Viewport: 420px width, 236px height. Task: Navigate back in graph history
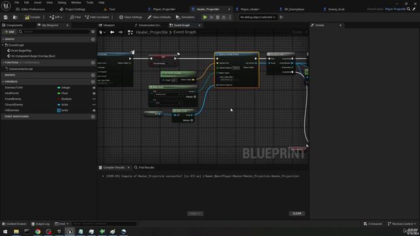[112, 32]
